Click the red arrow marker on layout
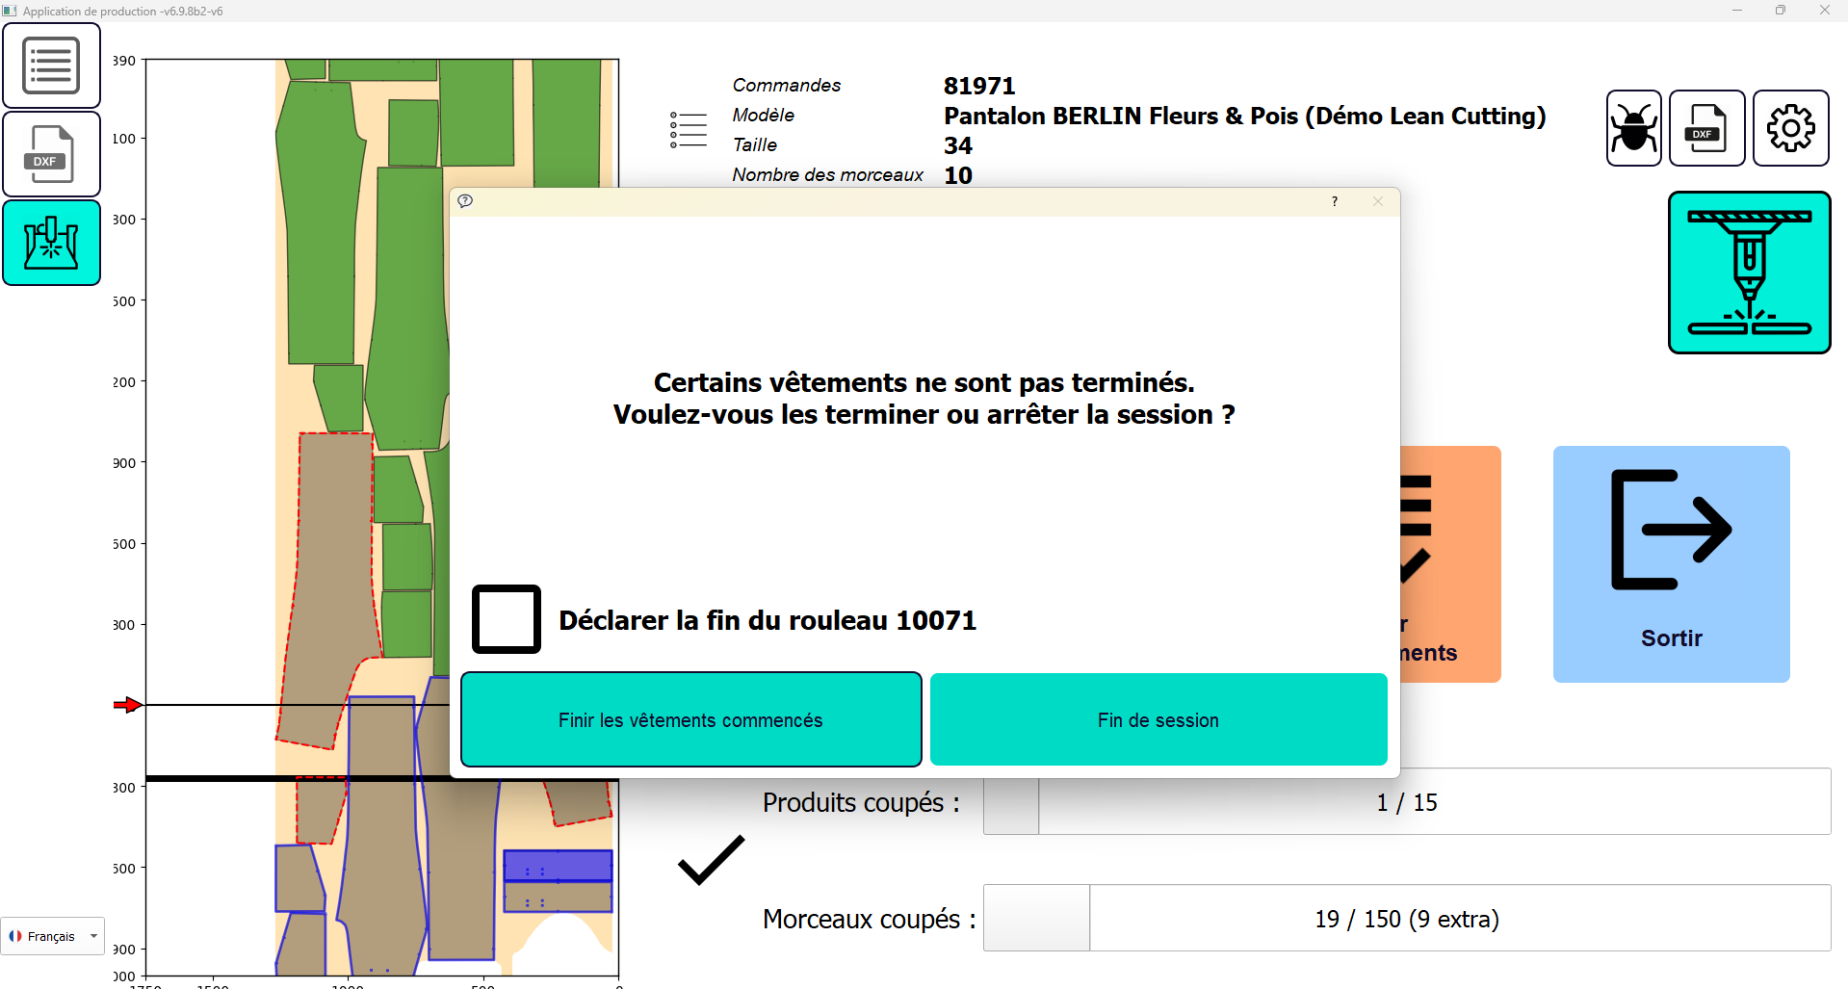This screenshot has height=989, width=1848. [x=127, y=705]
